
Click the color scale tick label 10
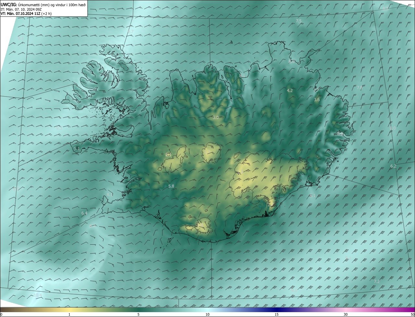pyautogui.click(x=207, y=315)
